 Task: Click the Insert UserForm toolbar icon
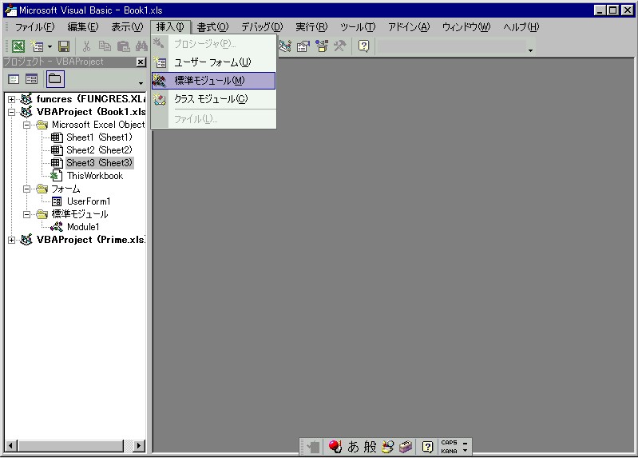[37, 46]
